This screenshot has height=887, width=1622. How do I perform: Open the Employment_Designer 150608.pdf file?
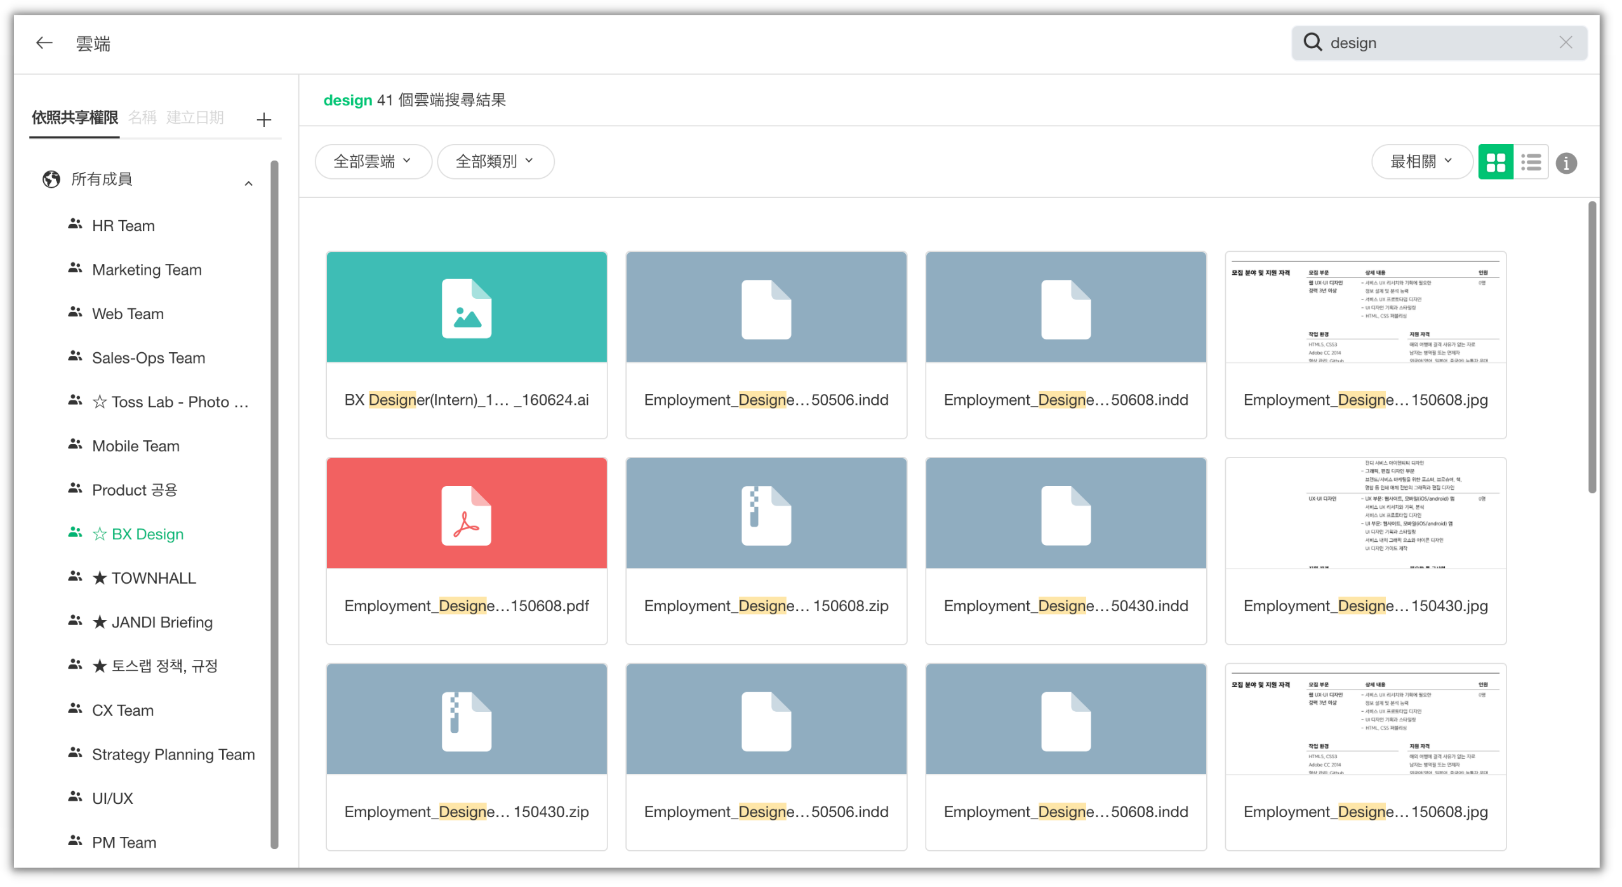(x=467, y=550)
